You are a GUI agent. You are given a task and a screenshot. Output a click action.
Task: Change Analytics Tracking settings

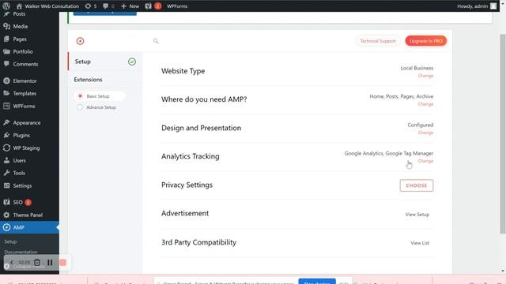425,161
